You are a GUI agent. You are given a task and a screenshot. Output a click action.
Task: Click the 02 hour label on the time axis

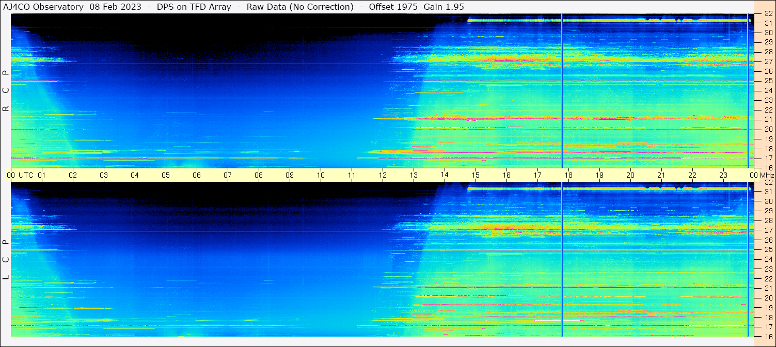coord(73,175)
